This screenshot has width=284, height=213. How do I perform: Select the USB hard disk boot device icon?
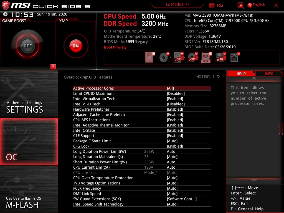click(x=178, y=57)
